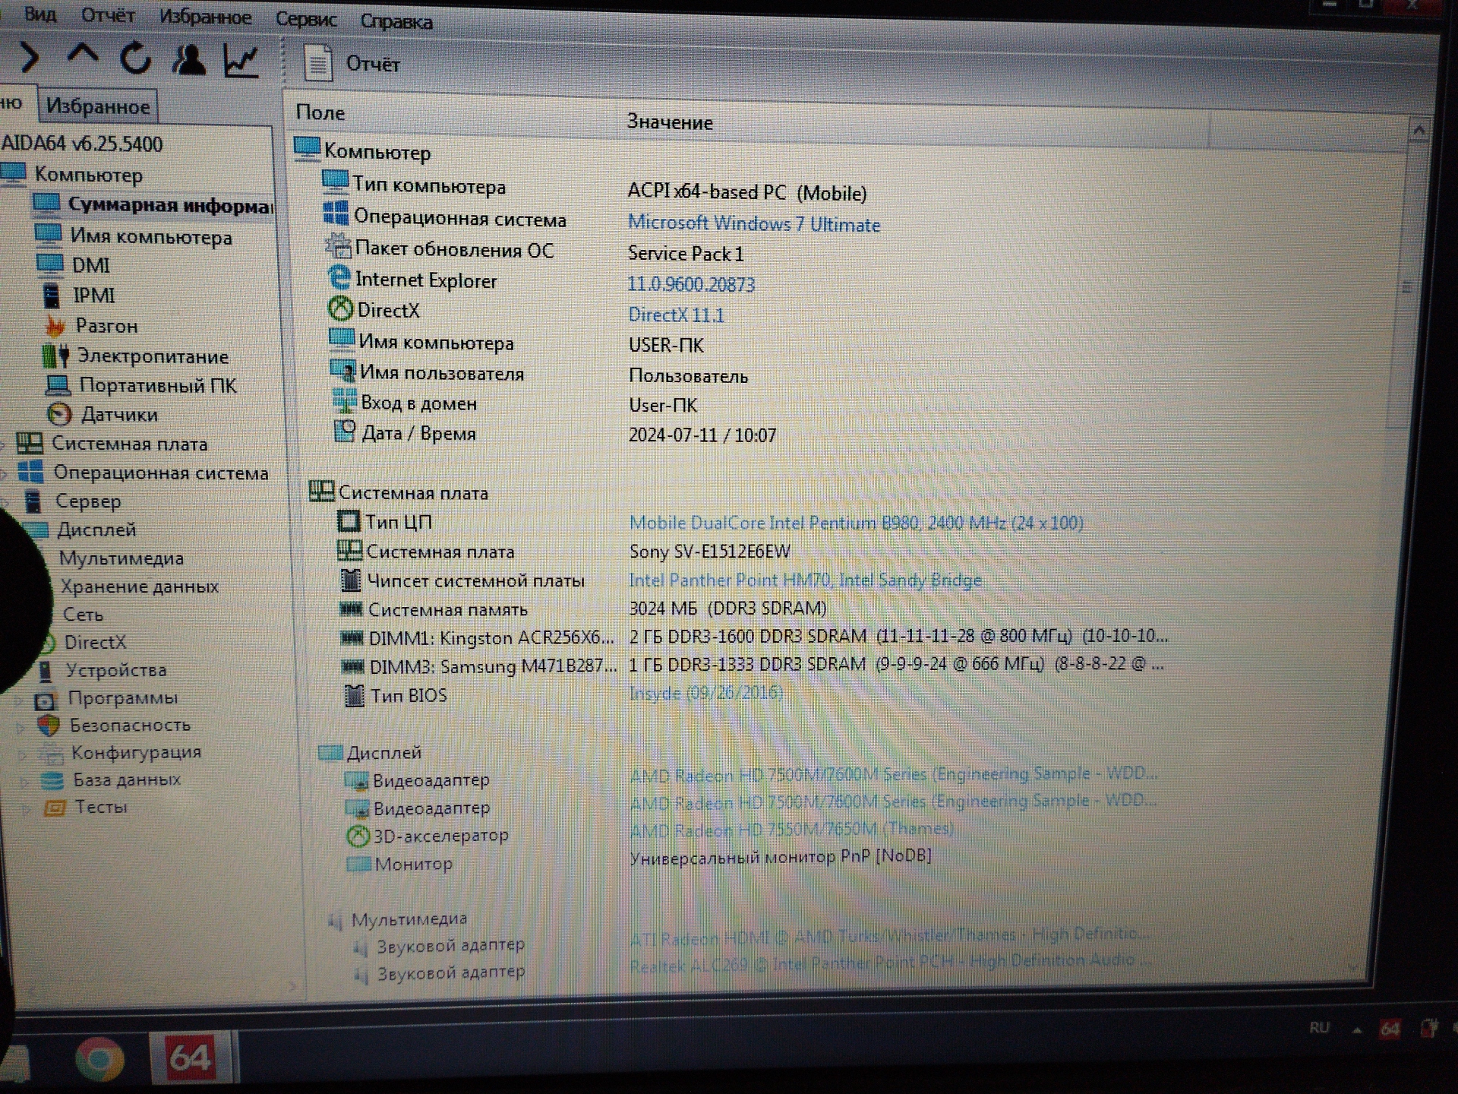Click the RU language indicator
Image resolution: width=1458 pixels, height=1094 pixels.
[1320, 1028]
